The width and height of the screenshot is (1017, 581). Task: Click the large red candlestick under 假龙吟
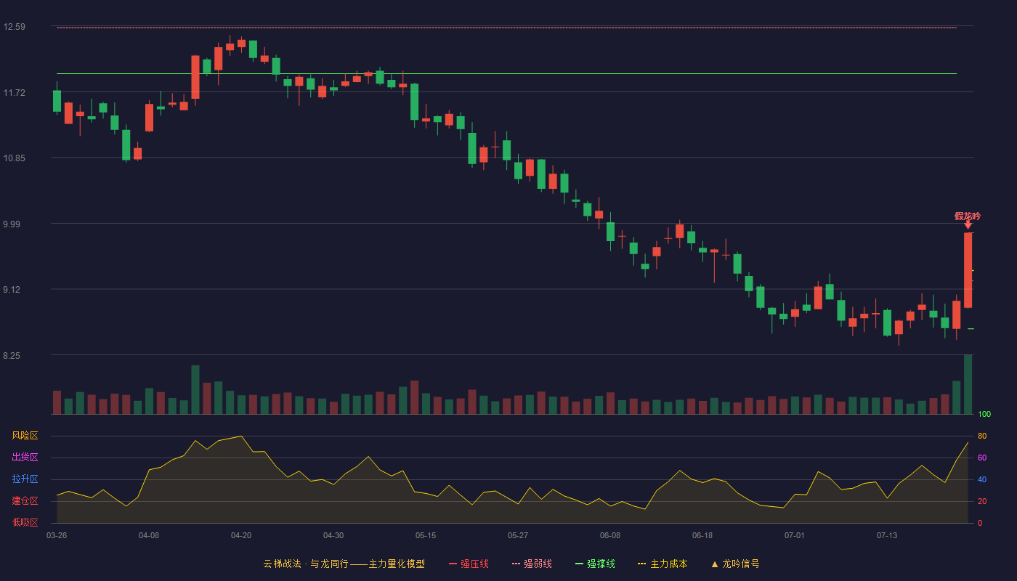pyautogui.click(x=968, y=270)
